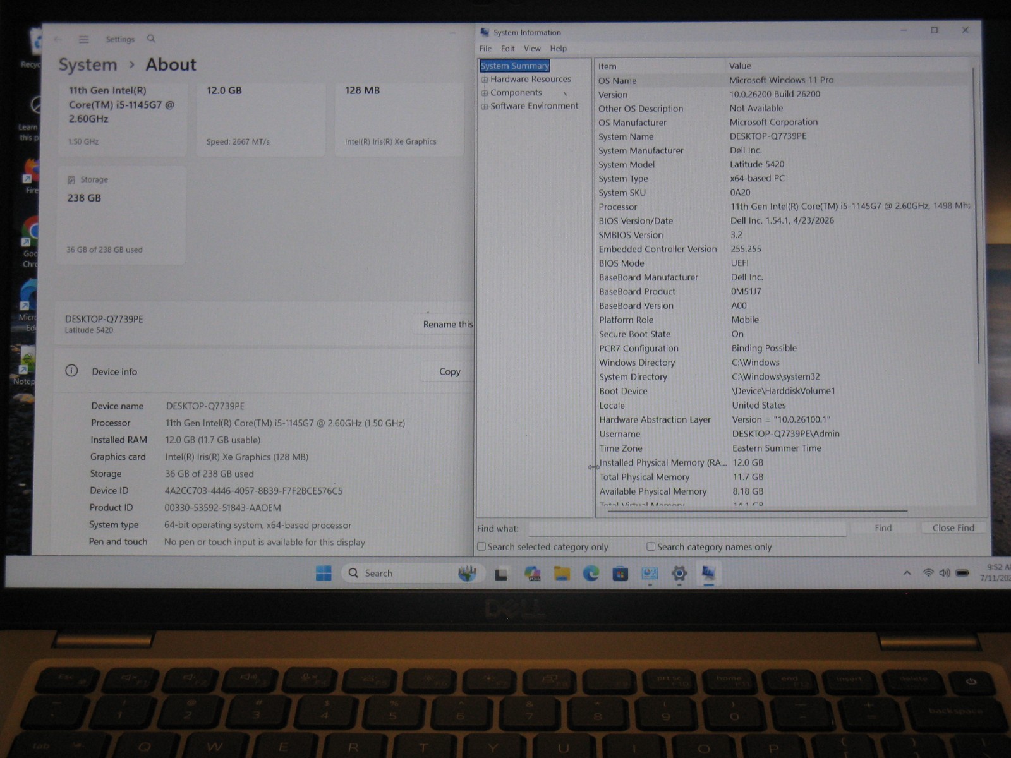Click System breadcrumb link in Settings
This screenshot has width=1011, height=758.
click(x=88, y=65)
